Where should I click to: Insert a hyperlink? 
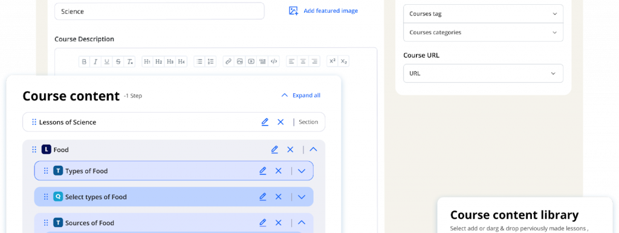228,62
